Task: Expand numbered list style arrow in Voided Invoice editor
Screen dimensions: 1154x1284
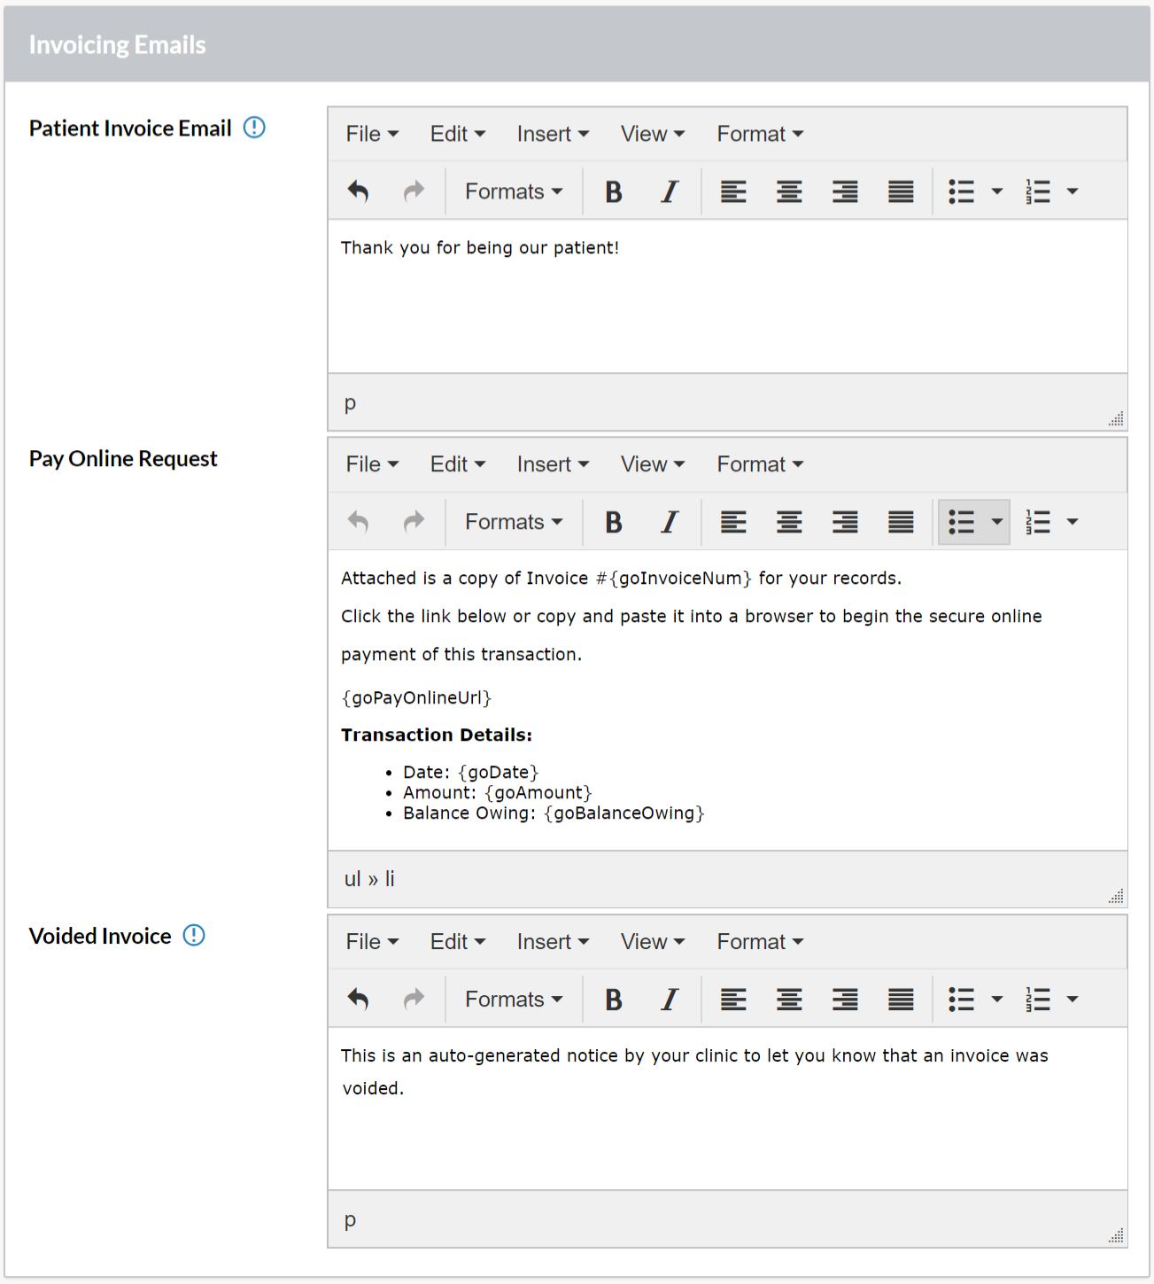Action: [x=1073, y=1000]
